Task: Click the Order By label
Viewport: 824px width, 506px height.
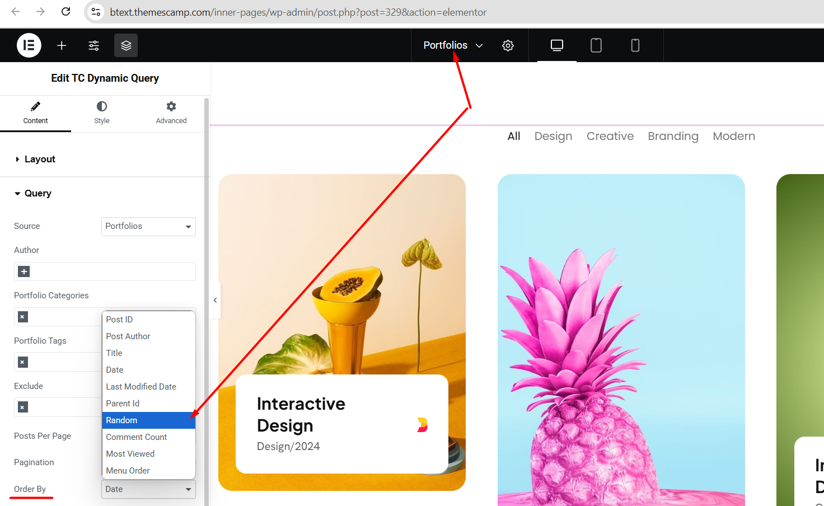Action: [30, 489]
